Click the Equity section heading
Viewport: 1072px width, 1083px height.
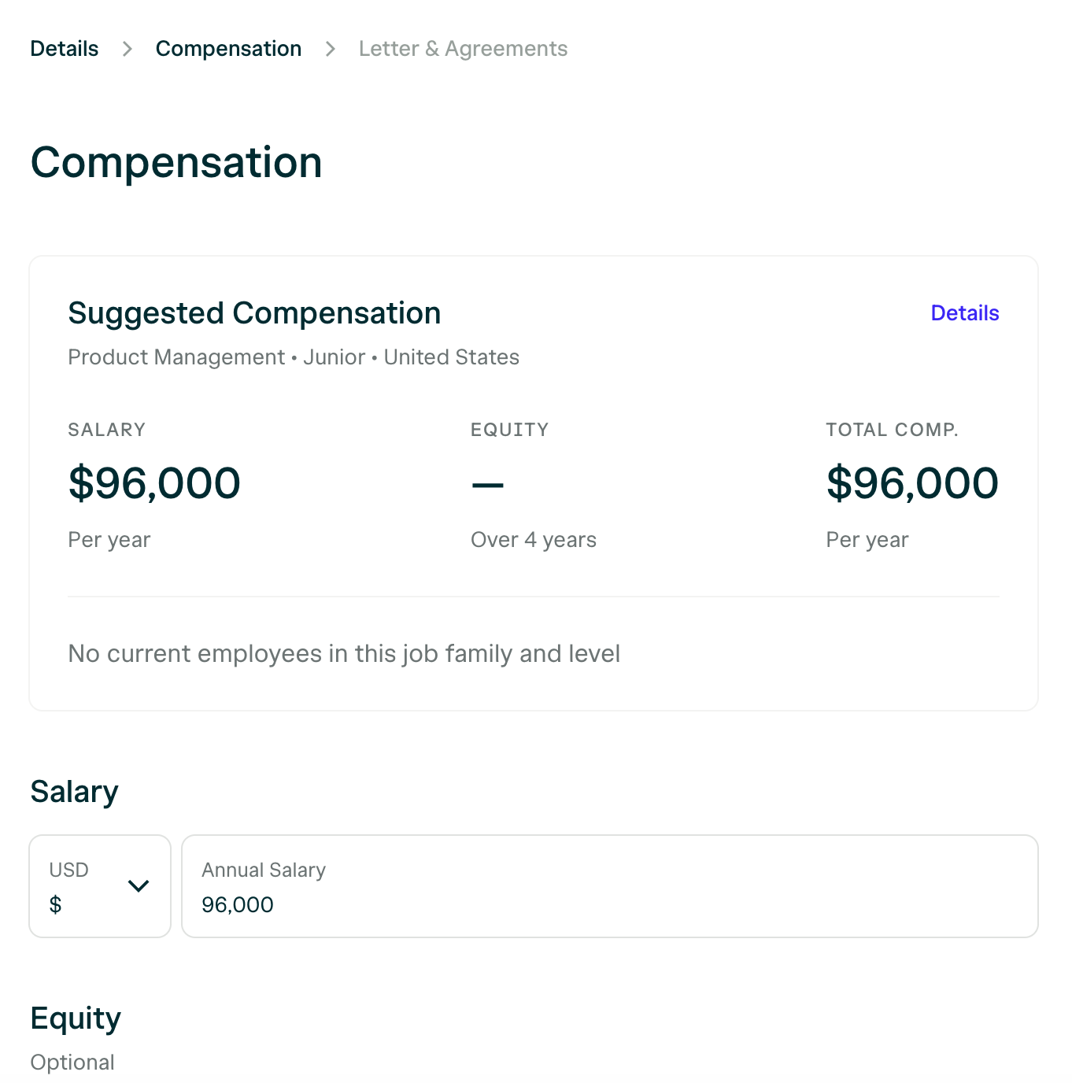[x=76, y=1018]
